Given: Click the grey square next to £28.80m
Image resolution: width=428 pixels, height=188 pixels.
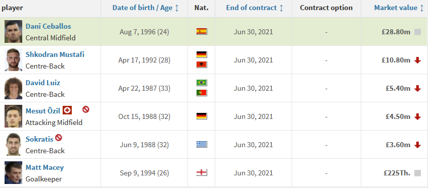Looking at the screenshot, I should coord(417,32).
